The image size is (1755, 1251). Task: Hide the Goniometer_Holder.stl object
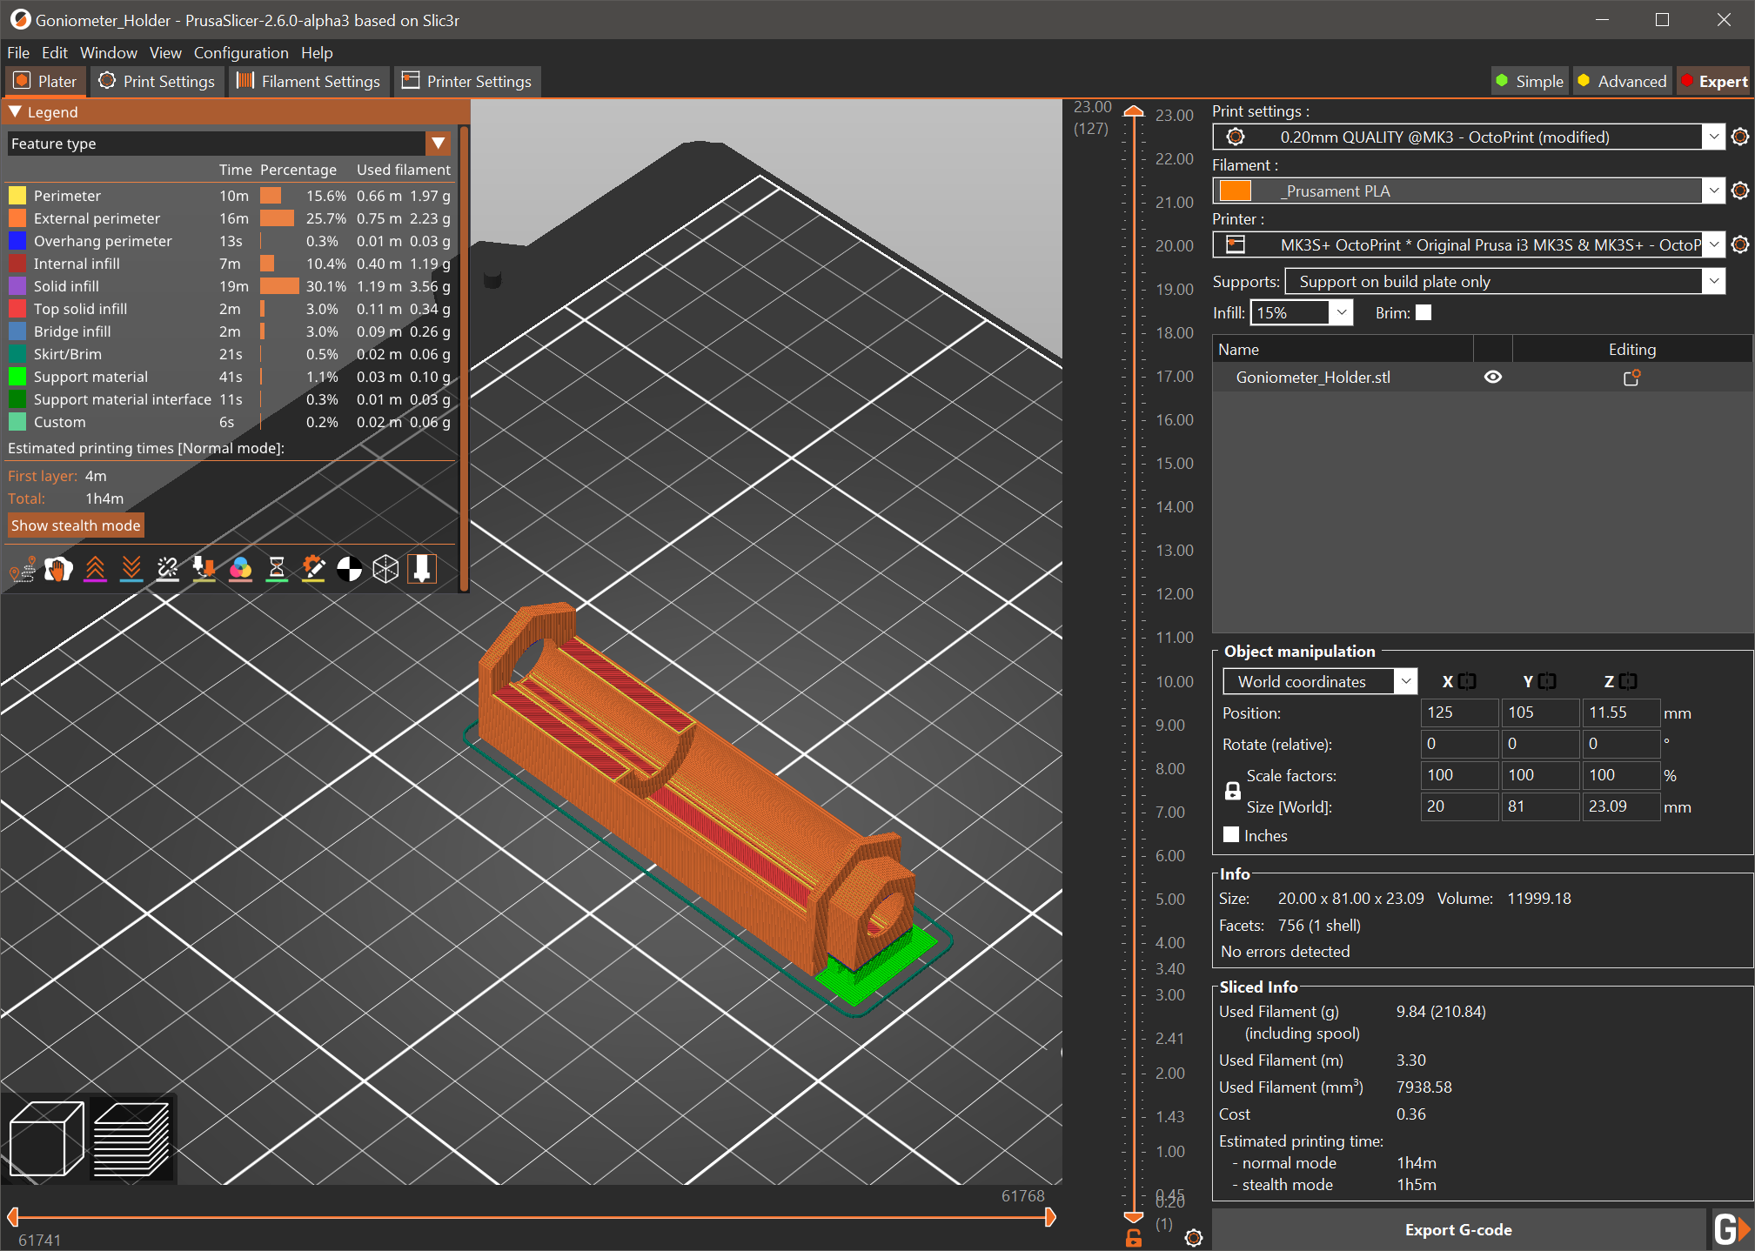tap(1492, 377)
